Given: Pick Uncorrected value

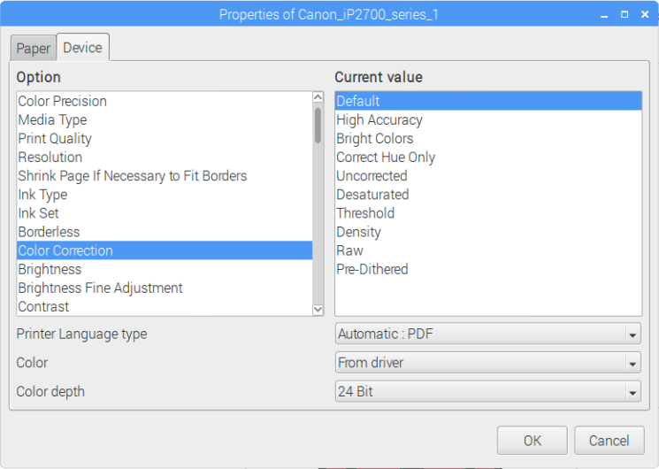Looking at the screenshot, I should coord(488,176).
